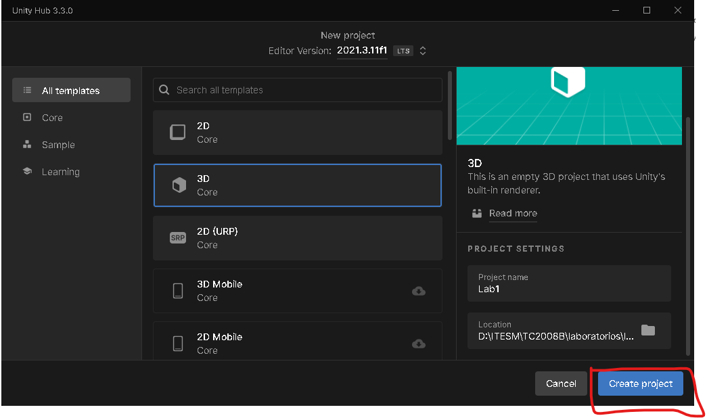Click download cloud icon for 2D Mobile
The width and height of the screenshot is (707, 418).
[419, 344]
